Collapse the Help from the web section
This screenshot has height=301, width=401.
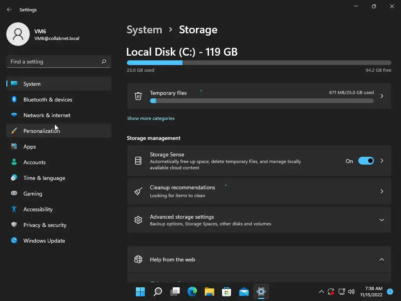[x=382, y=259]
